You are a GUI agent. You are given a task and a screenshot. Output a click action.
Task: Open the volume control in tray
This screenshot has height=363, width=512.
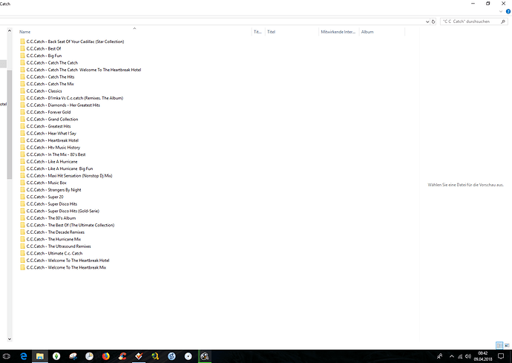click(x=468, y=356)
